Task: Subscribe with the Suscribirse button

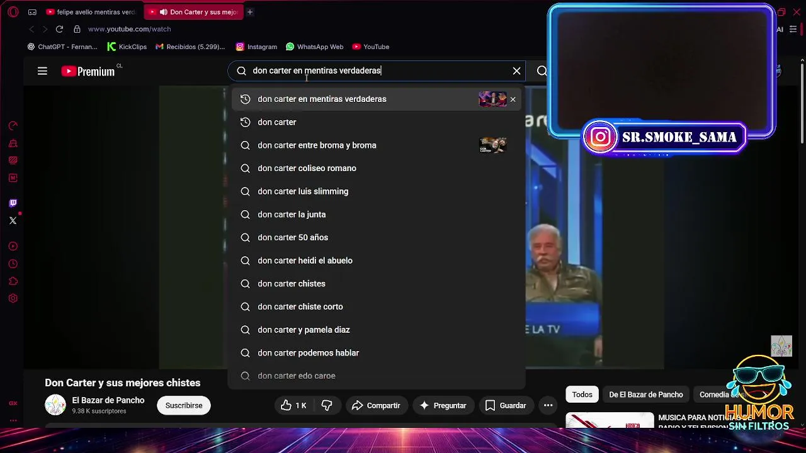Action: (x=184, y=406)
